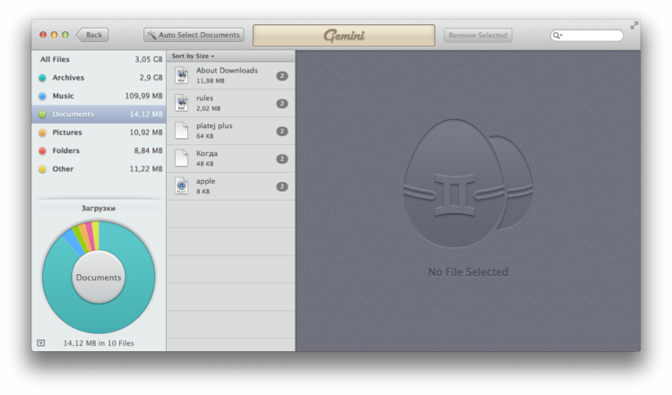Click duplicate count badge for rules
The width and height of the screenshot is (672, 395).
coord(282,104)
